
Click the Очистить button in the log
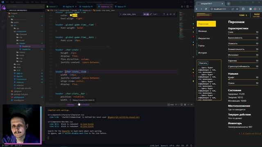203,63
